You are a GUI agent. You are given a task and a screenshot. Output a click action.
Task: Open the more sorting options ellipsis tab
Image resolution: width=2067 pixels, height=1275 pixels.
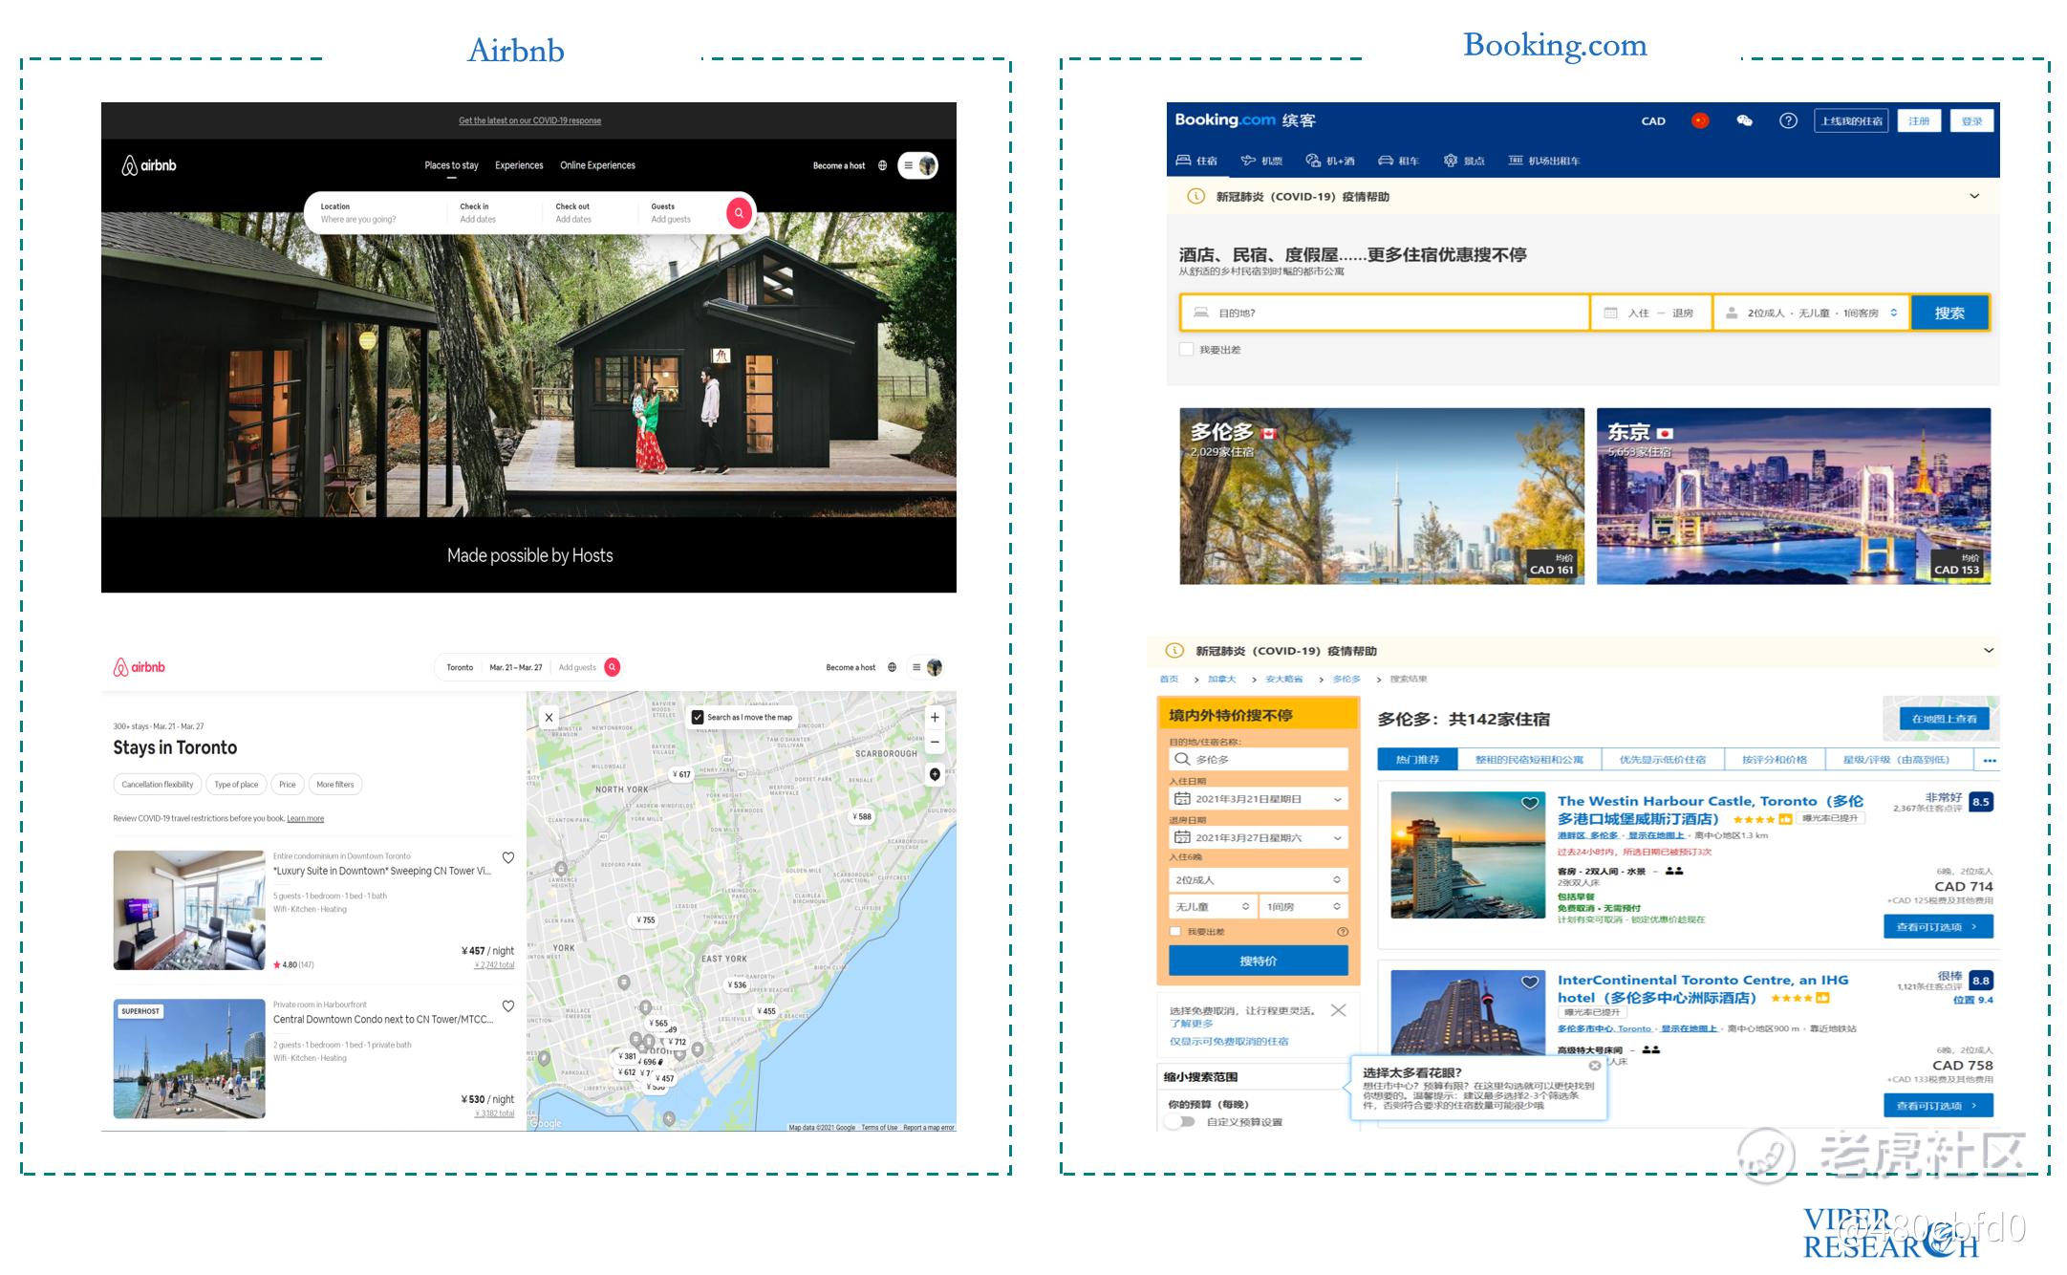pos(1990,760)
